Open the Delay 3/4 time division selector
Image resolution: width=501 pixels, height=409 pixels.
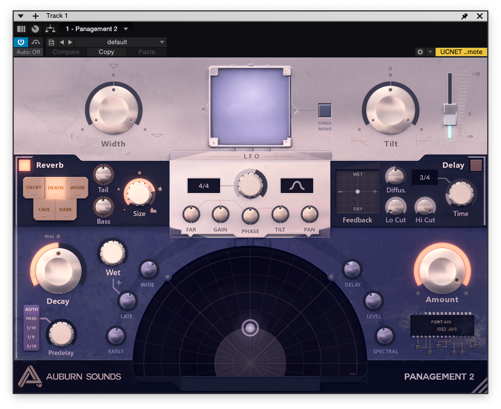tap(425, 178)
